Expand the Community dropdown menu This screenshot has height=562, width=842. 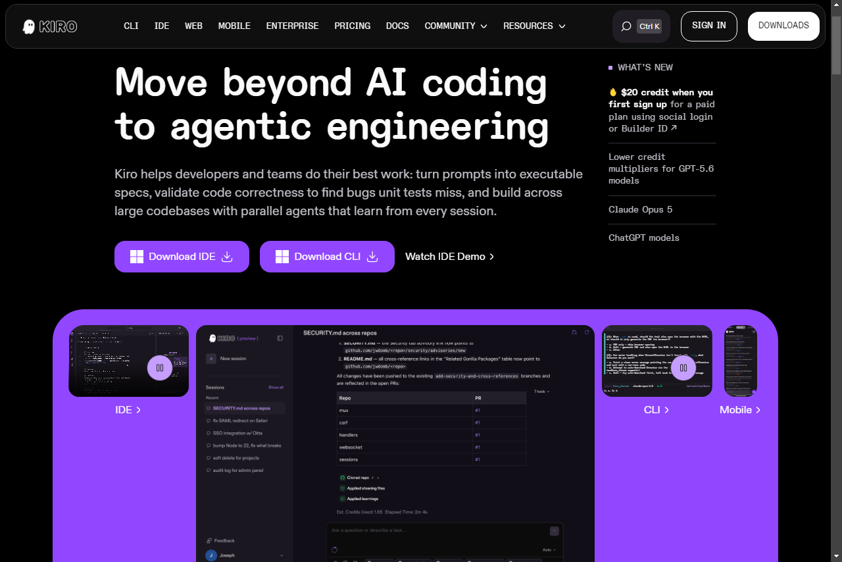456,26
